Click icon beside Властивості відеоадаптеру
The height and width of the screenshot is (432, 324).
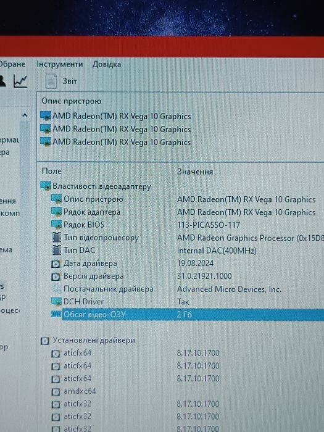(46, 186)
